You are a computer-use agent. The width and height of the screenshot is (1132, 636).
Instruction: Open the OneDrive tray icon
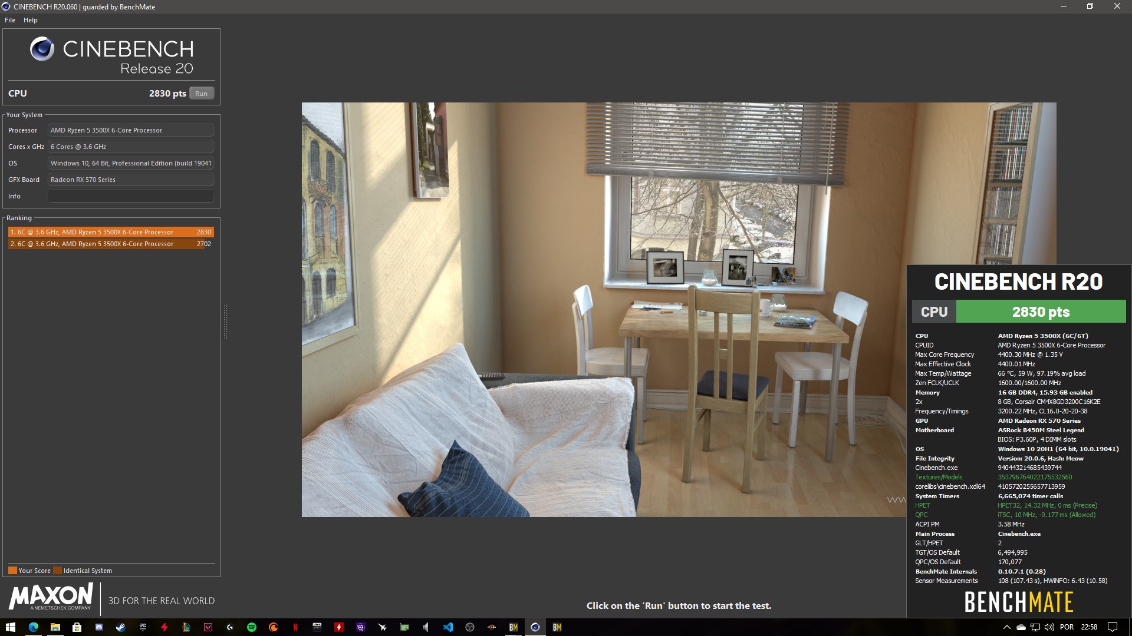1021,627
